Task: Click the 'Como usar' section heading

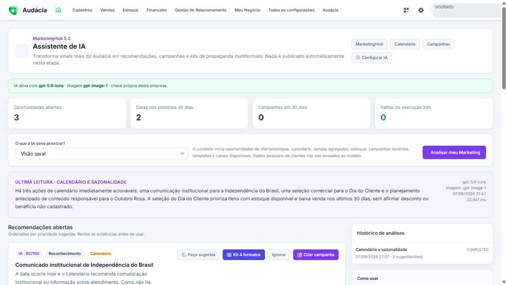Action: coord(368,279)
